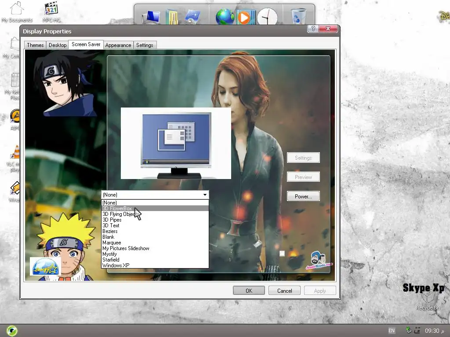Select Marquee screen saver
Image resolution: width=450 pixels, height=337 pixels.
155,243
